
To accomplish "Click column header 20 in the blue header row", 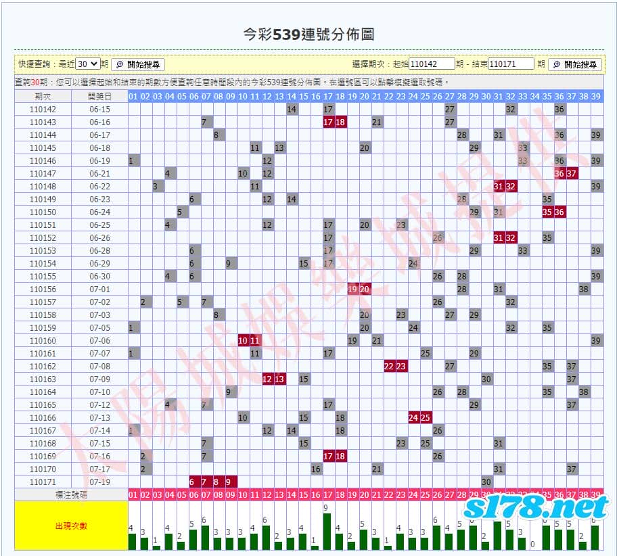I will (x=365, y=96).
